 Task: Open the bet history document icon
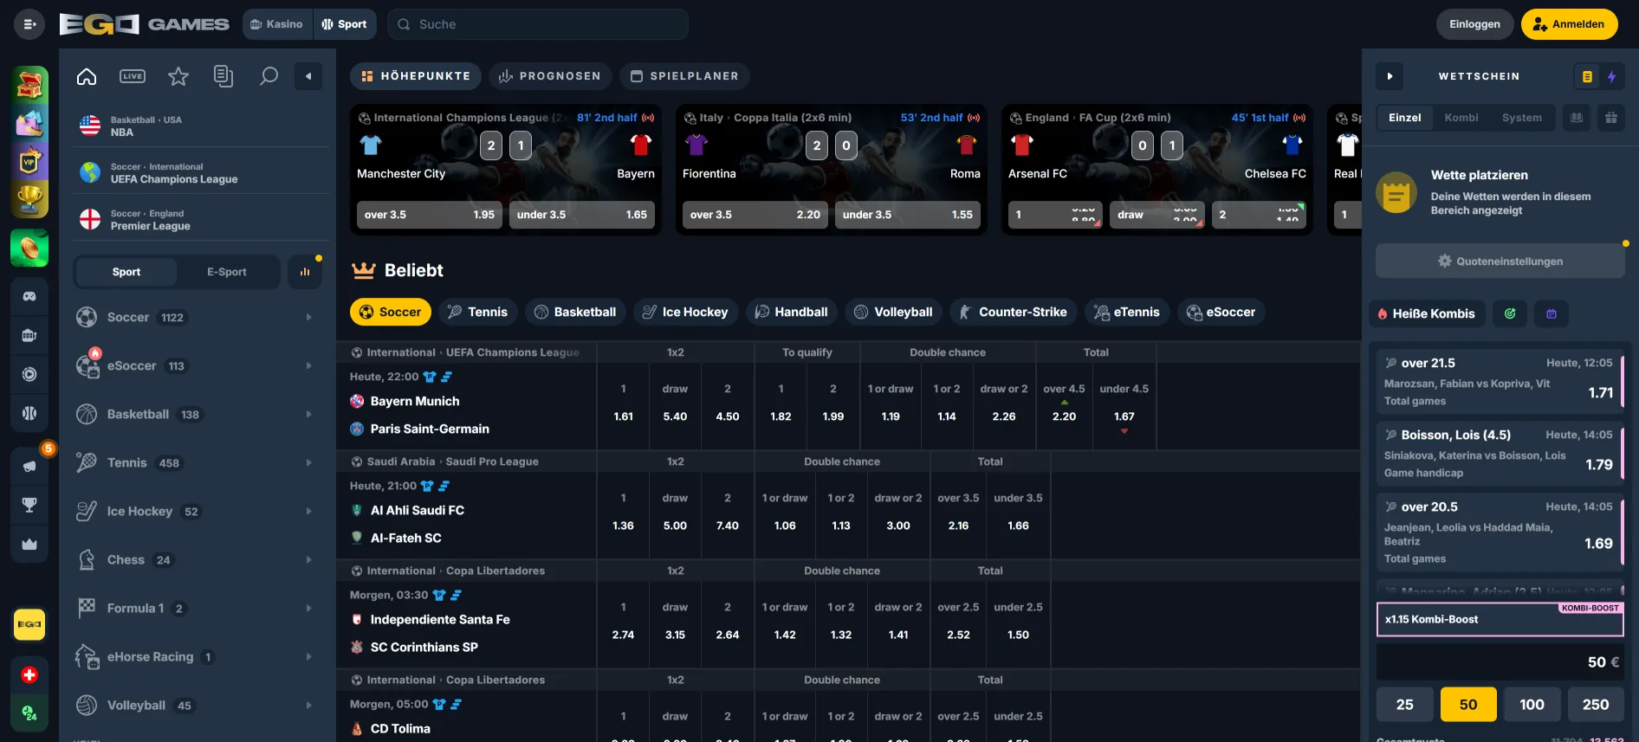pyautogui.click(x=223, y=76)
